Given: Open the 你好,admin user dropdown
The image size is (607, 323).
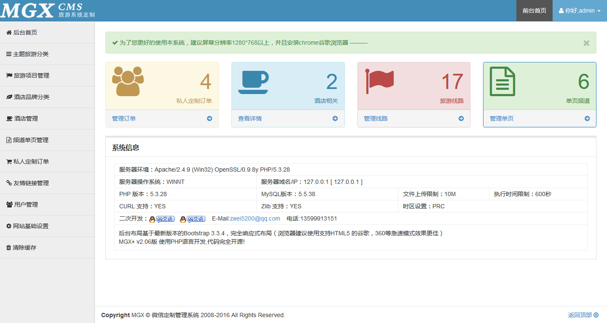Looking at the screenshot, I should click(x=580, y=11).
